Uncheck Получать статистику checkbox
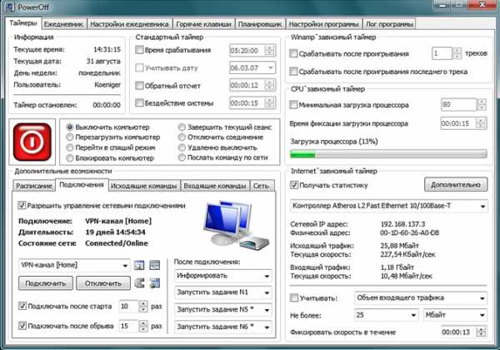This screenshot has height=350, width=500. point(292,184)
